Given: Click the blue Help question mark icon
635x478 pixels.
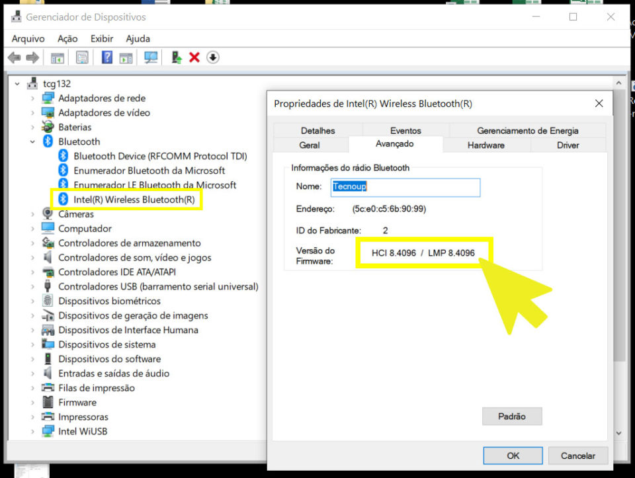Looking at the screenshot, I should (x=107, y=57).
